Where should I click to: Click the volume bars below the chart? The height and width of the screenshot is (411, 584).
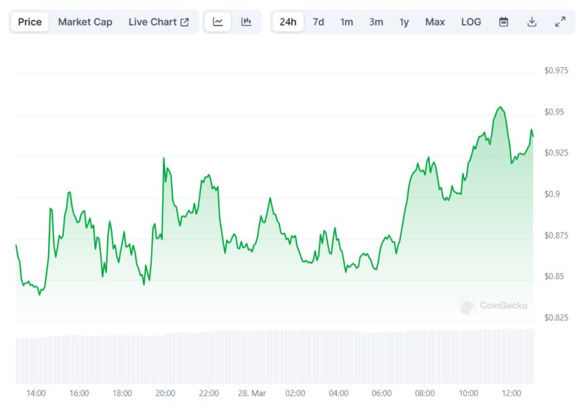[275, 356]
